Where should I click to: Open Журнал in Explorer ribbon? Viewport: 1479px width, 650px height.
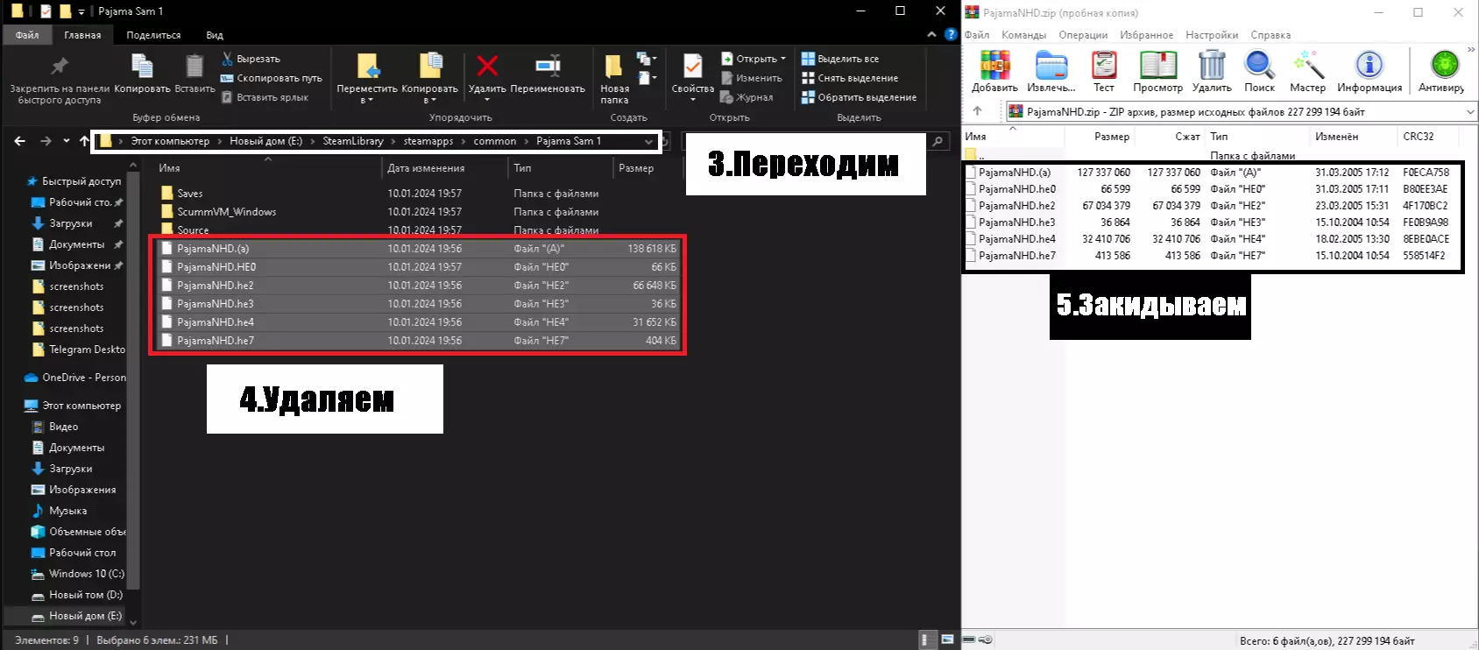(747, 97)
